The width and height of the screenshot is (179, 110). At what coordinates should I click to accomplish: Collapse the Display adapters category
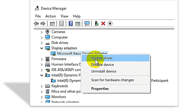(42, 48)
